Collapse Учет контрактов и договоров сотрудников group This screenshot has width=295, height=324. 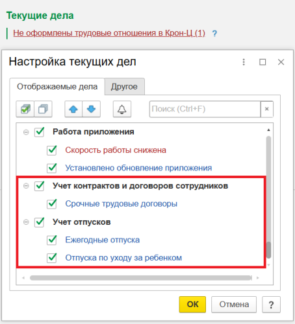click(26, 186)
